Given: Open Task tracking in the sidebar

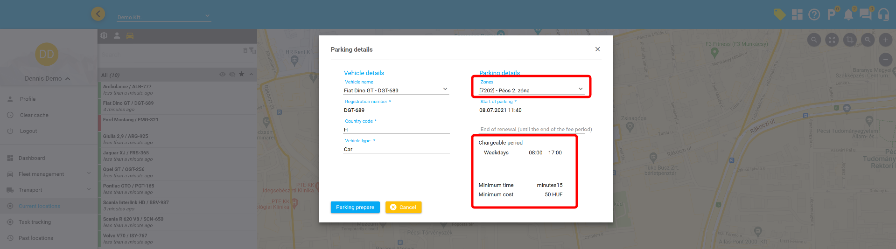Looking at the screenshot, I should 35,222.
